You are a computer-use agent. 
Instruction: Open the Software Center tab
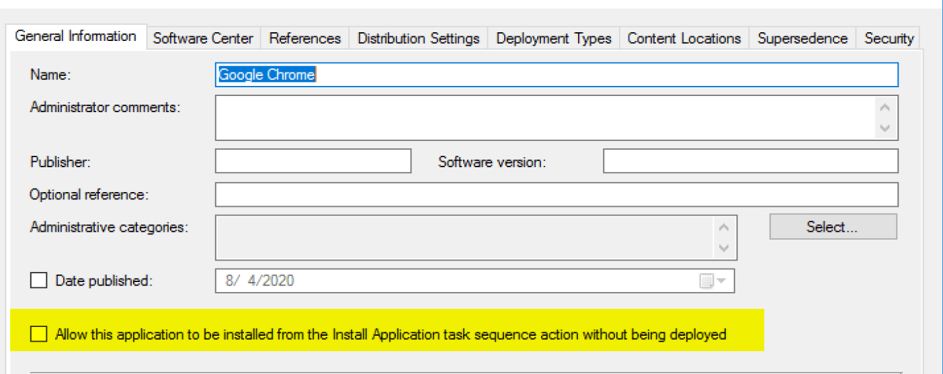pos(203,38)
